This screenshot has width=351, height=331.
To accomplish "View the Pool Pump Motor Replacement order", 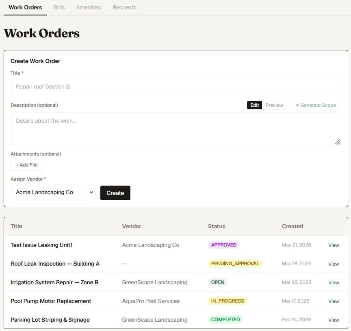I will 334,301.
